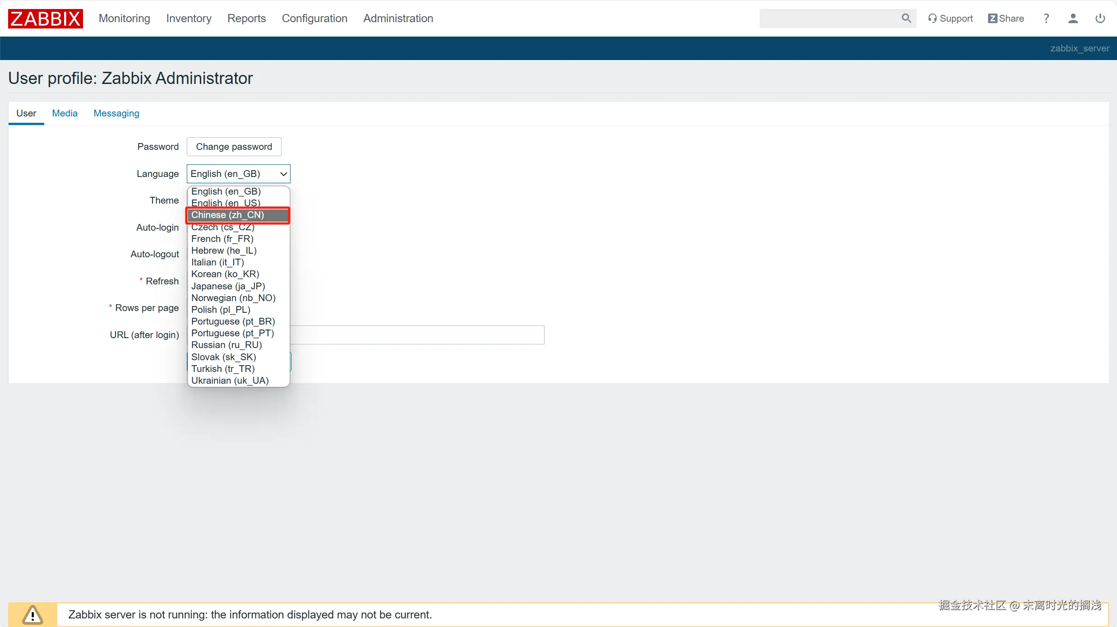Click the search magnifier icon
This screenshot has width=1117, height=627.
[906, 18]
